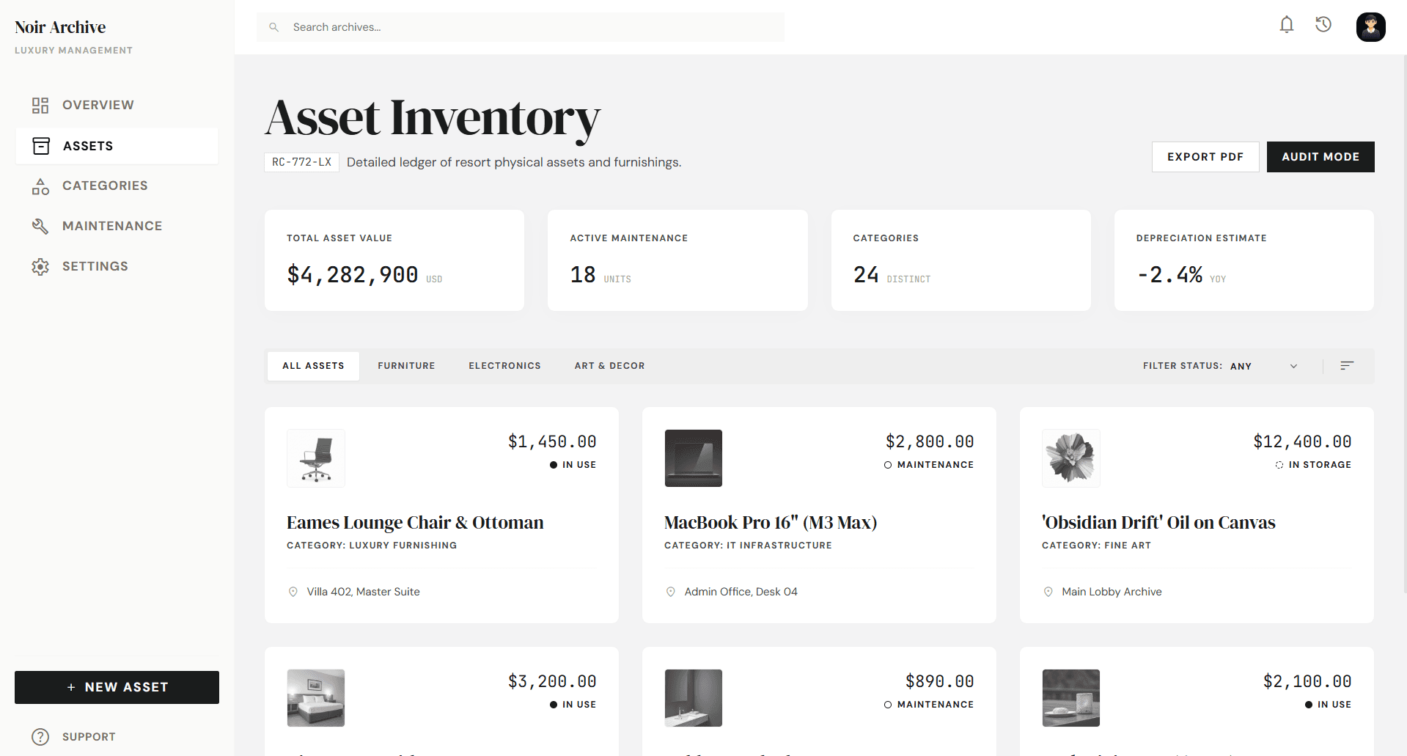
Task: Click the Categories flask icon
Action: pyautogui.click(x=40, y=186)
